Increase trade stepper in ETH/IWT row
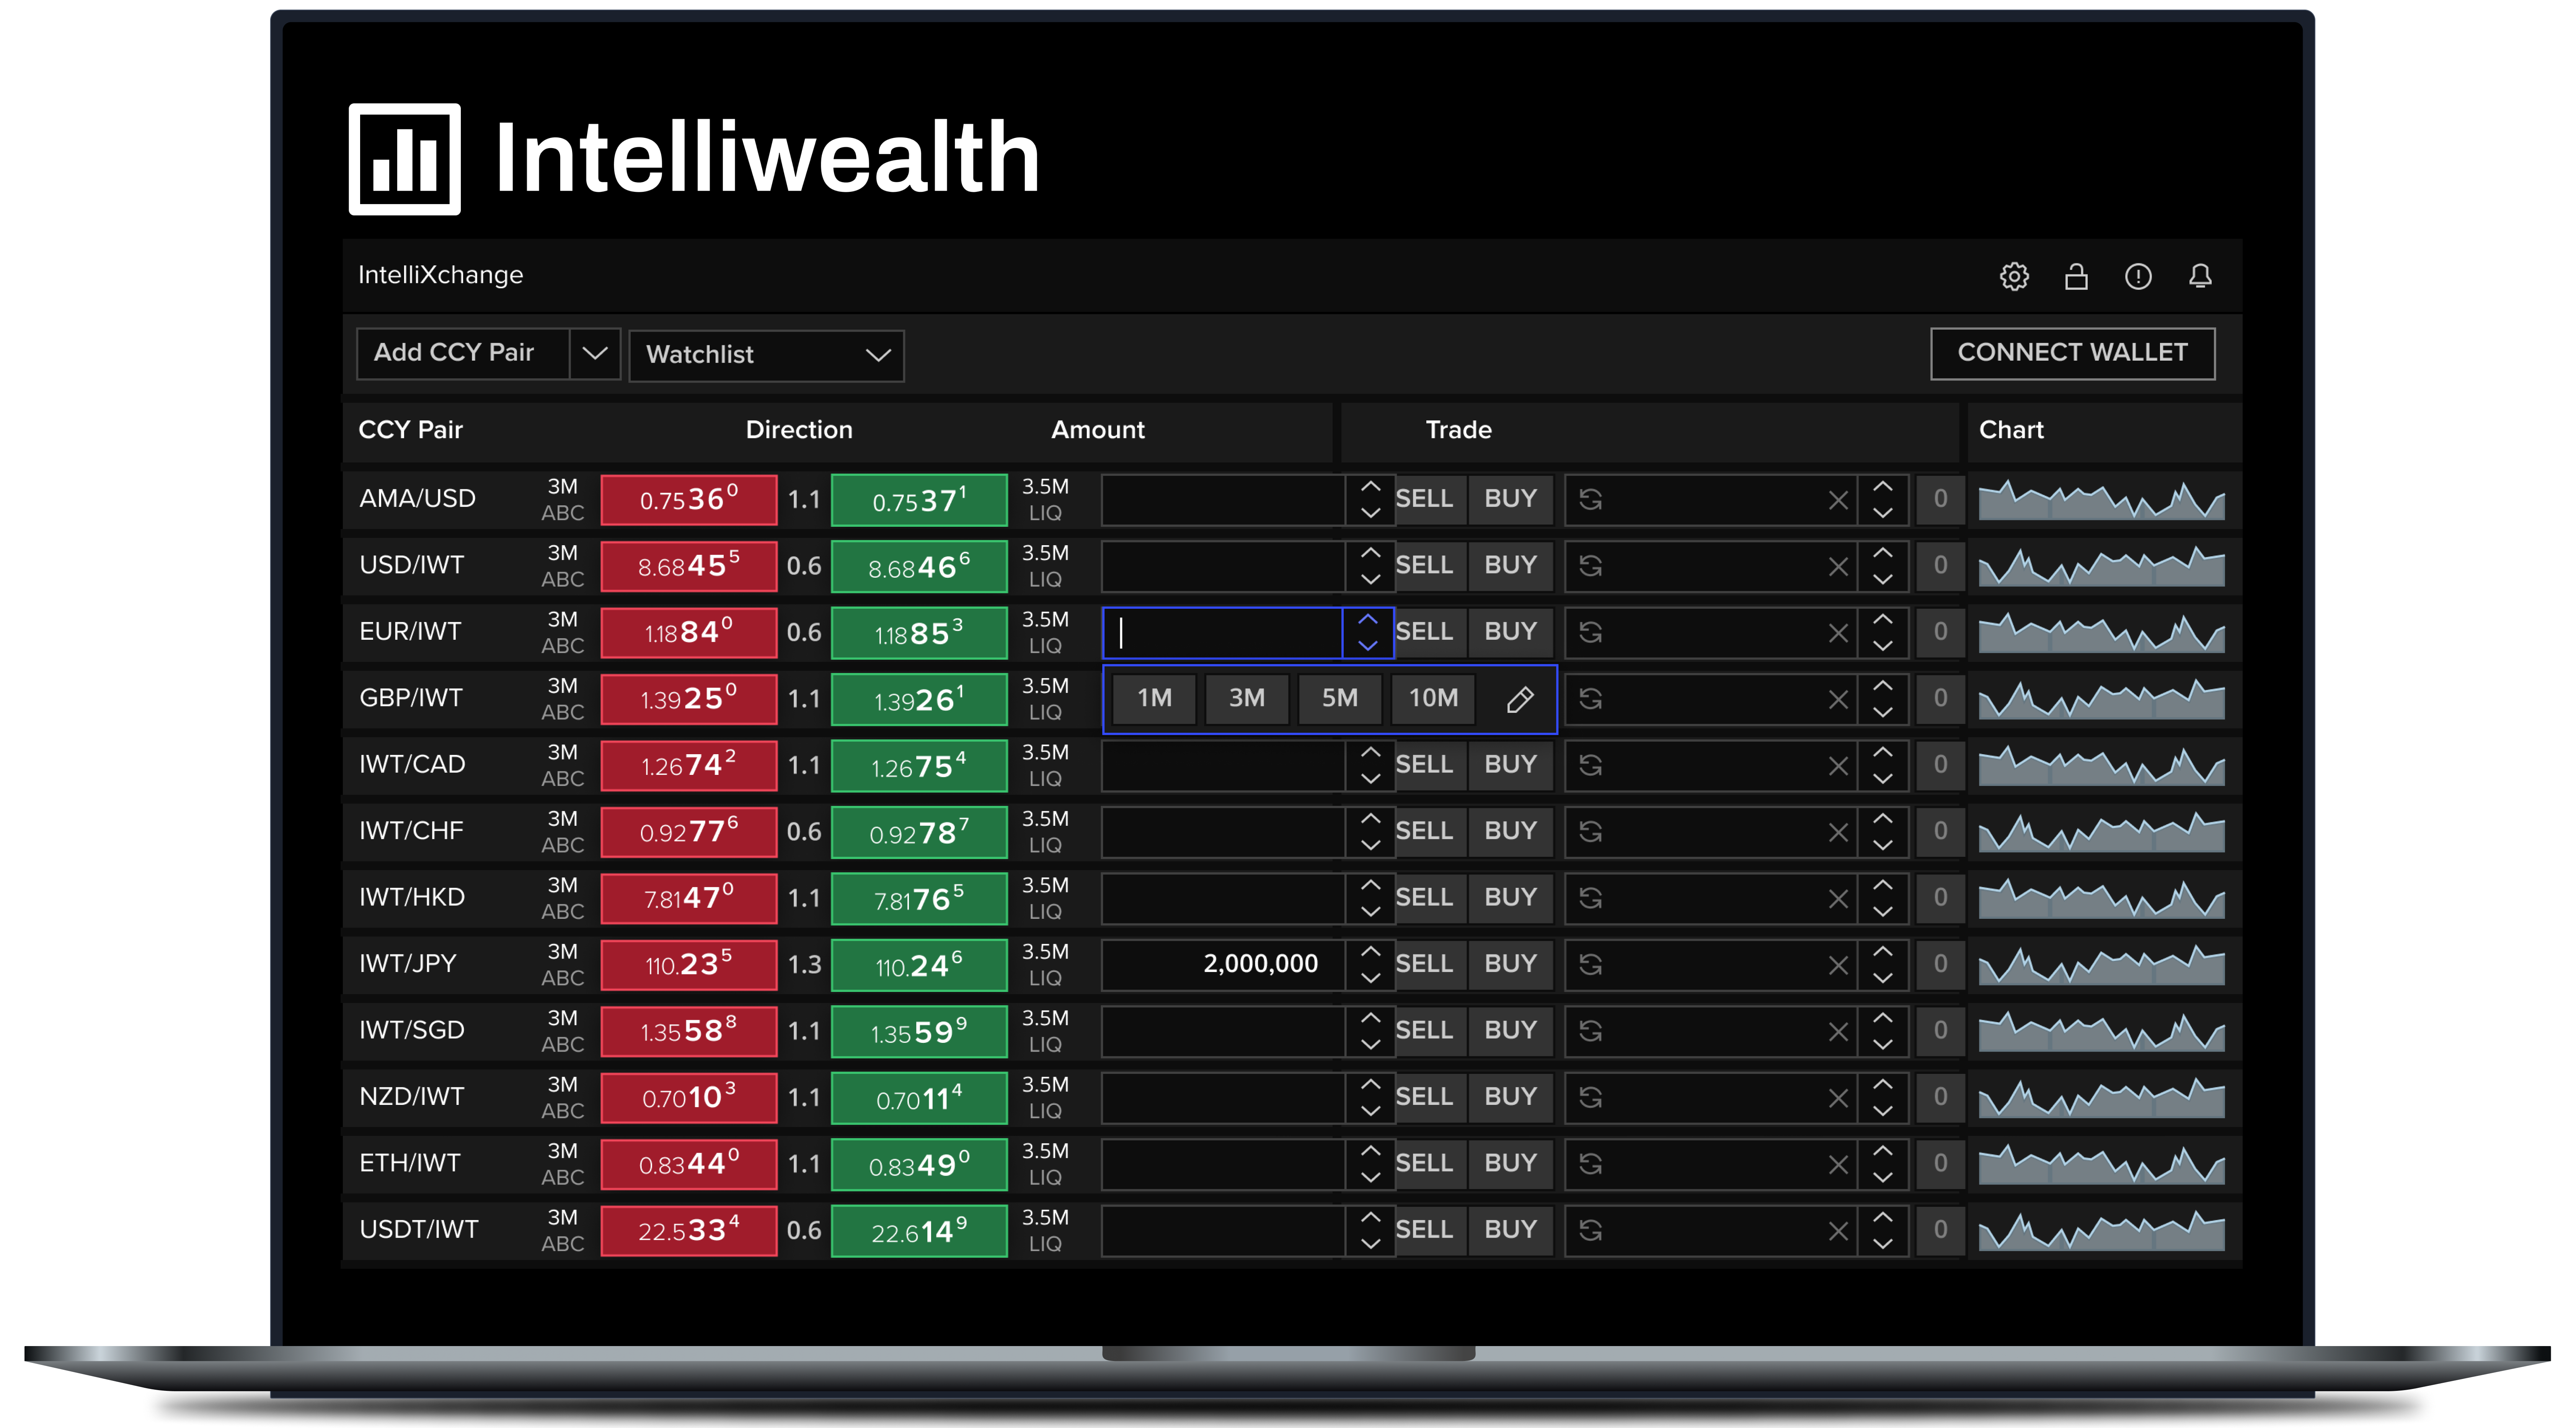The width and height of the screenshot is (2576, 1428). (1882, 1151)
